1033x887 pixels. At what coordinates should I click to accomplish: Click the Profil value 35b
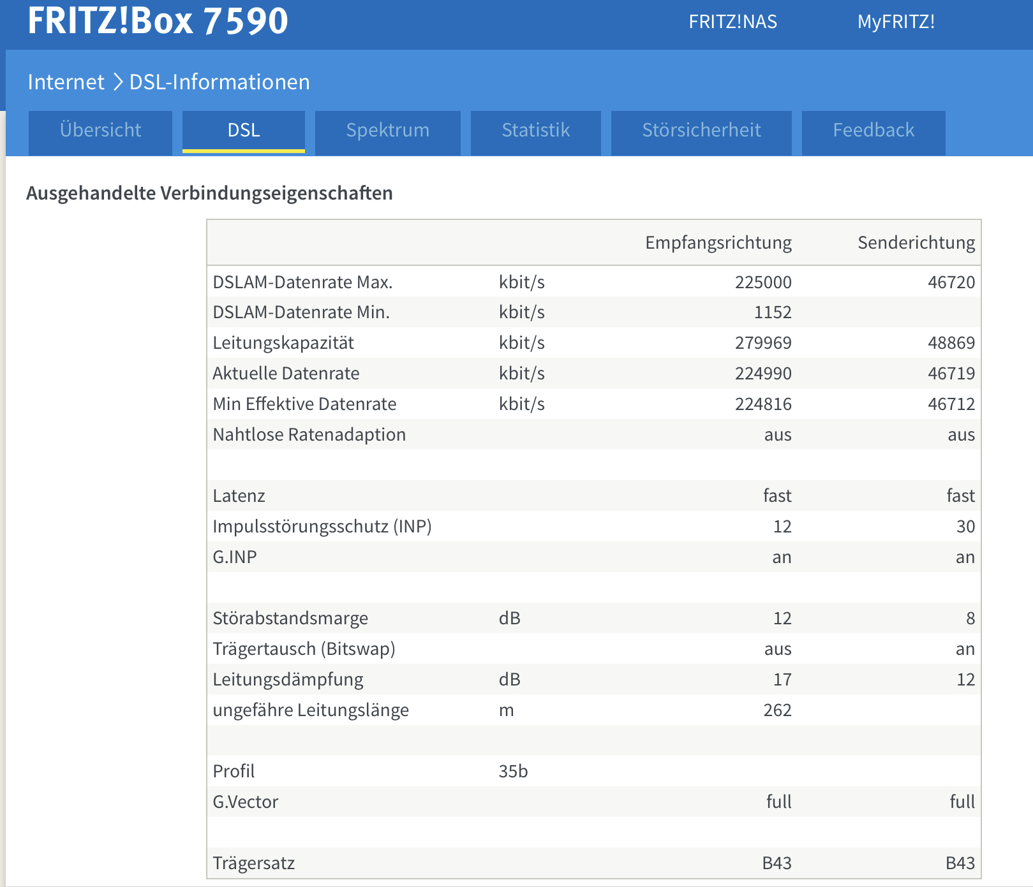tap(513, 771)
